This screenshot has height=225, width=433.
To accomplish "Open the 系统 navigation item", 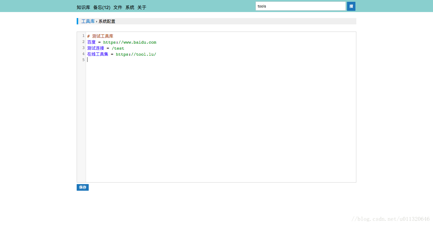I will coord(130,7).
